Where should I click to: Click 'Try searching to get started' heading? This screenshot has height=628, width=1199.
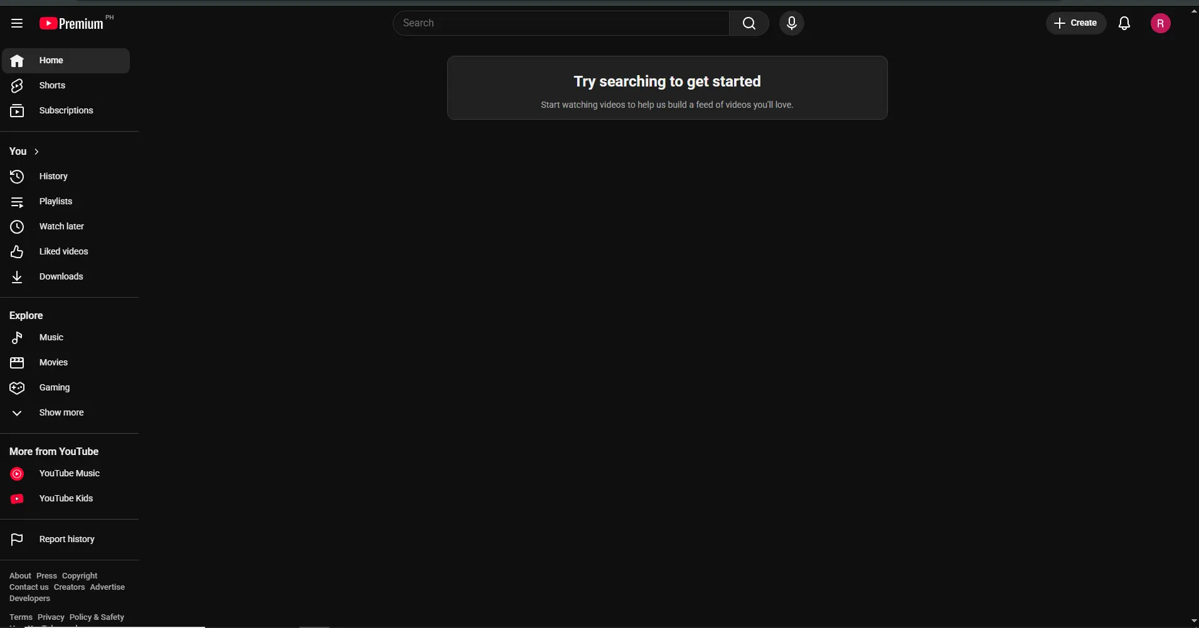(x=667, y=81)
